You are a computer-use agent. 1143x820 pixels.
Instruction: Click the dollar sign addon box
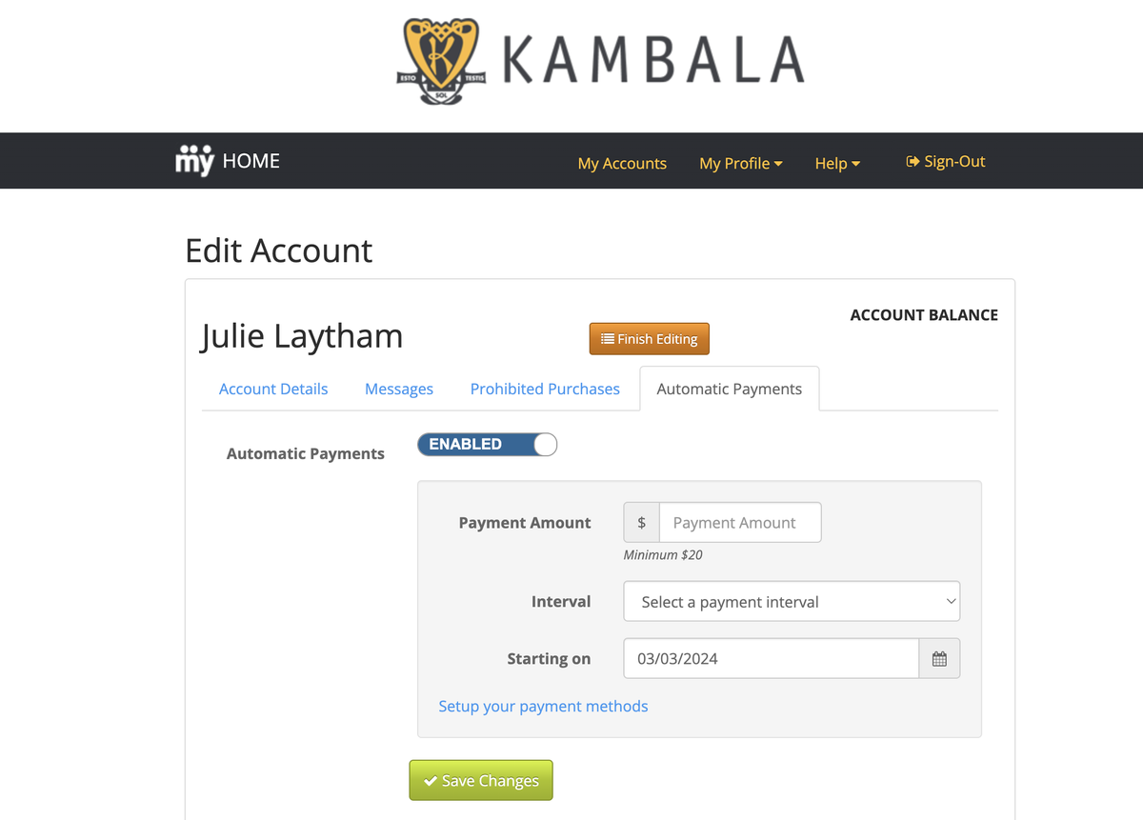point(642,523)
